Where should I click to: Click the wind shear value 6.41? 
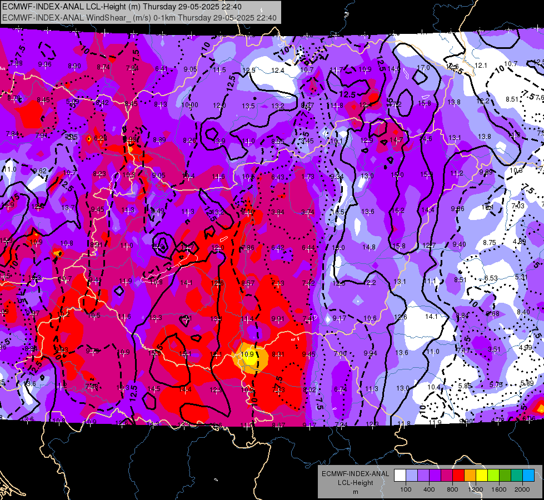(x=161, y=69)
